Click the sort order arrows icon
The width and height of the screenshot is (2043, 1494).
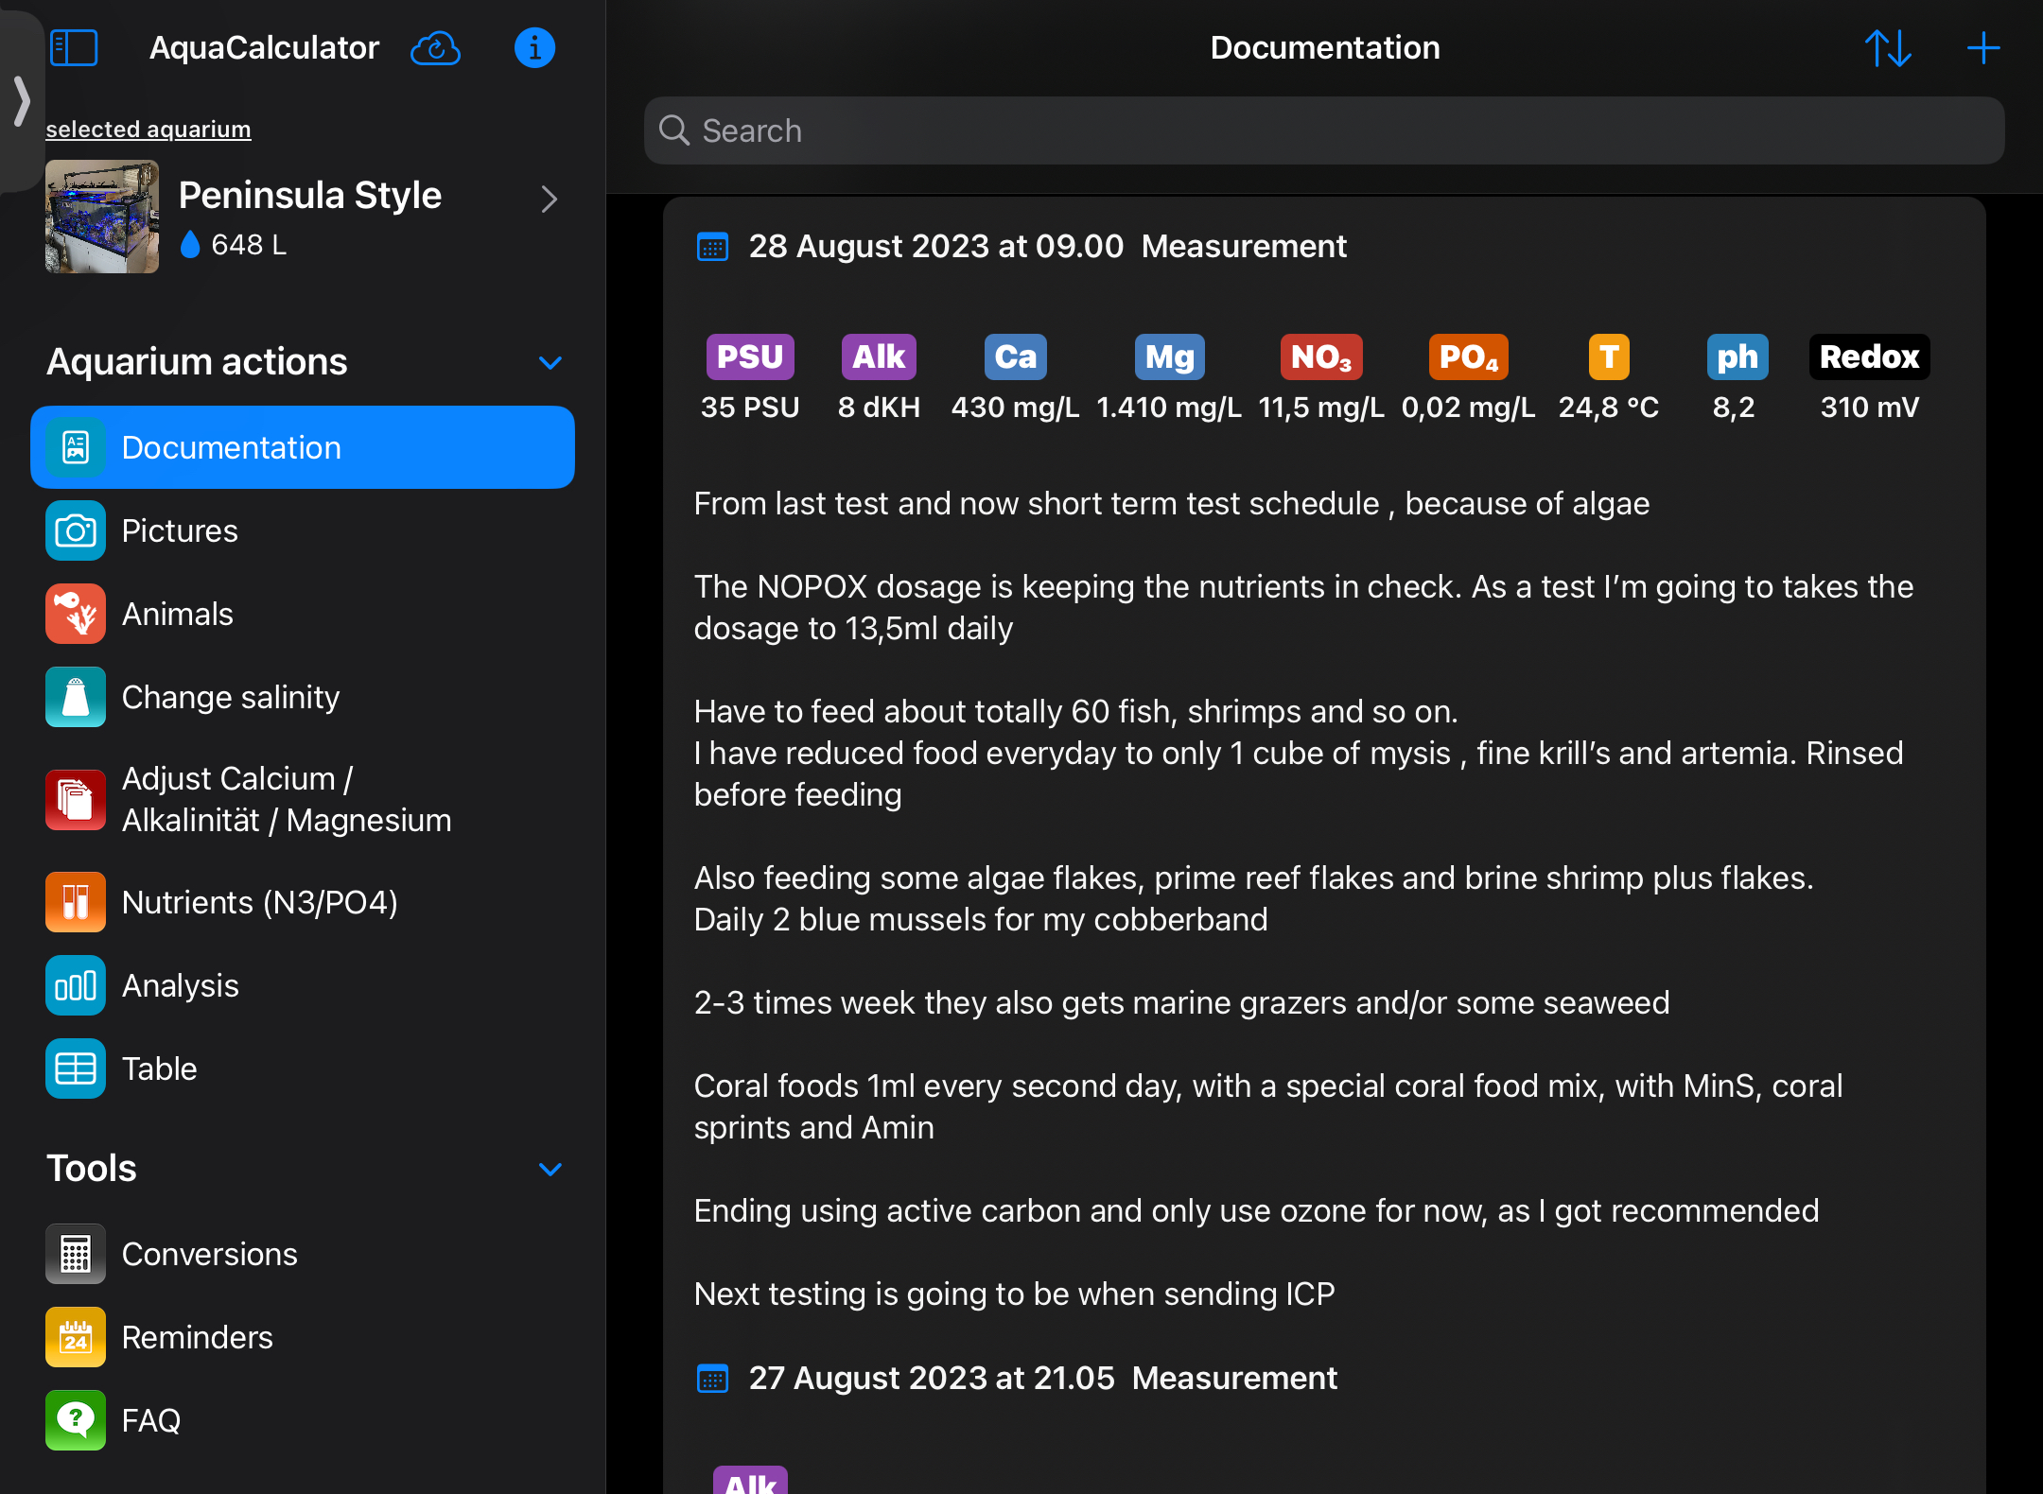(x=1888, y=47)
